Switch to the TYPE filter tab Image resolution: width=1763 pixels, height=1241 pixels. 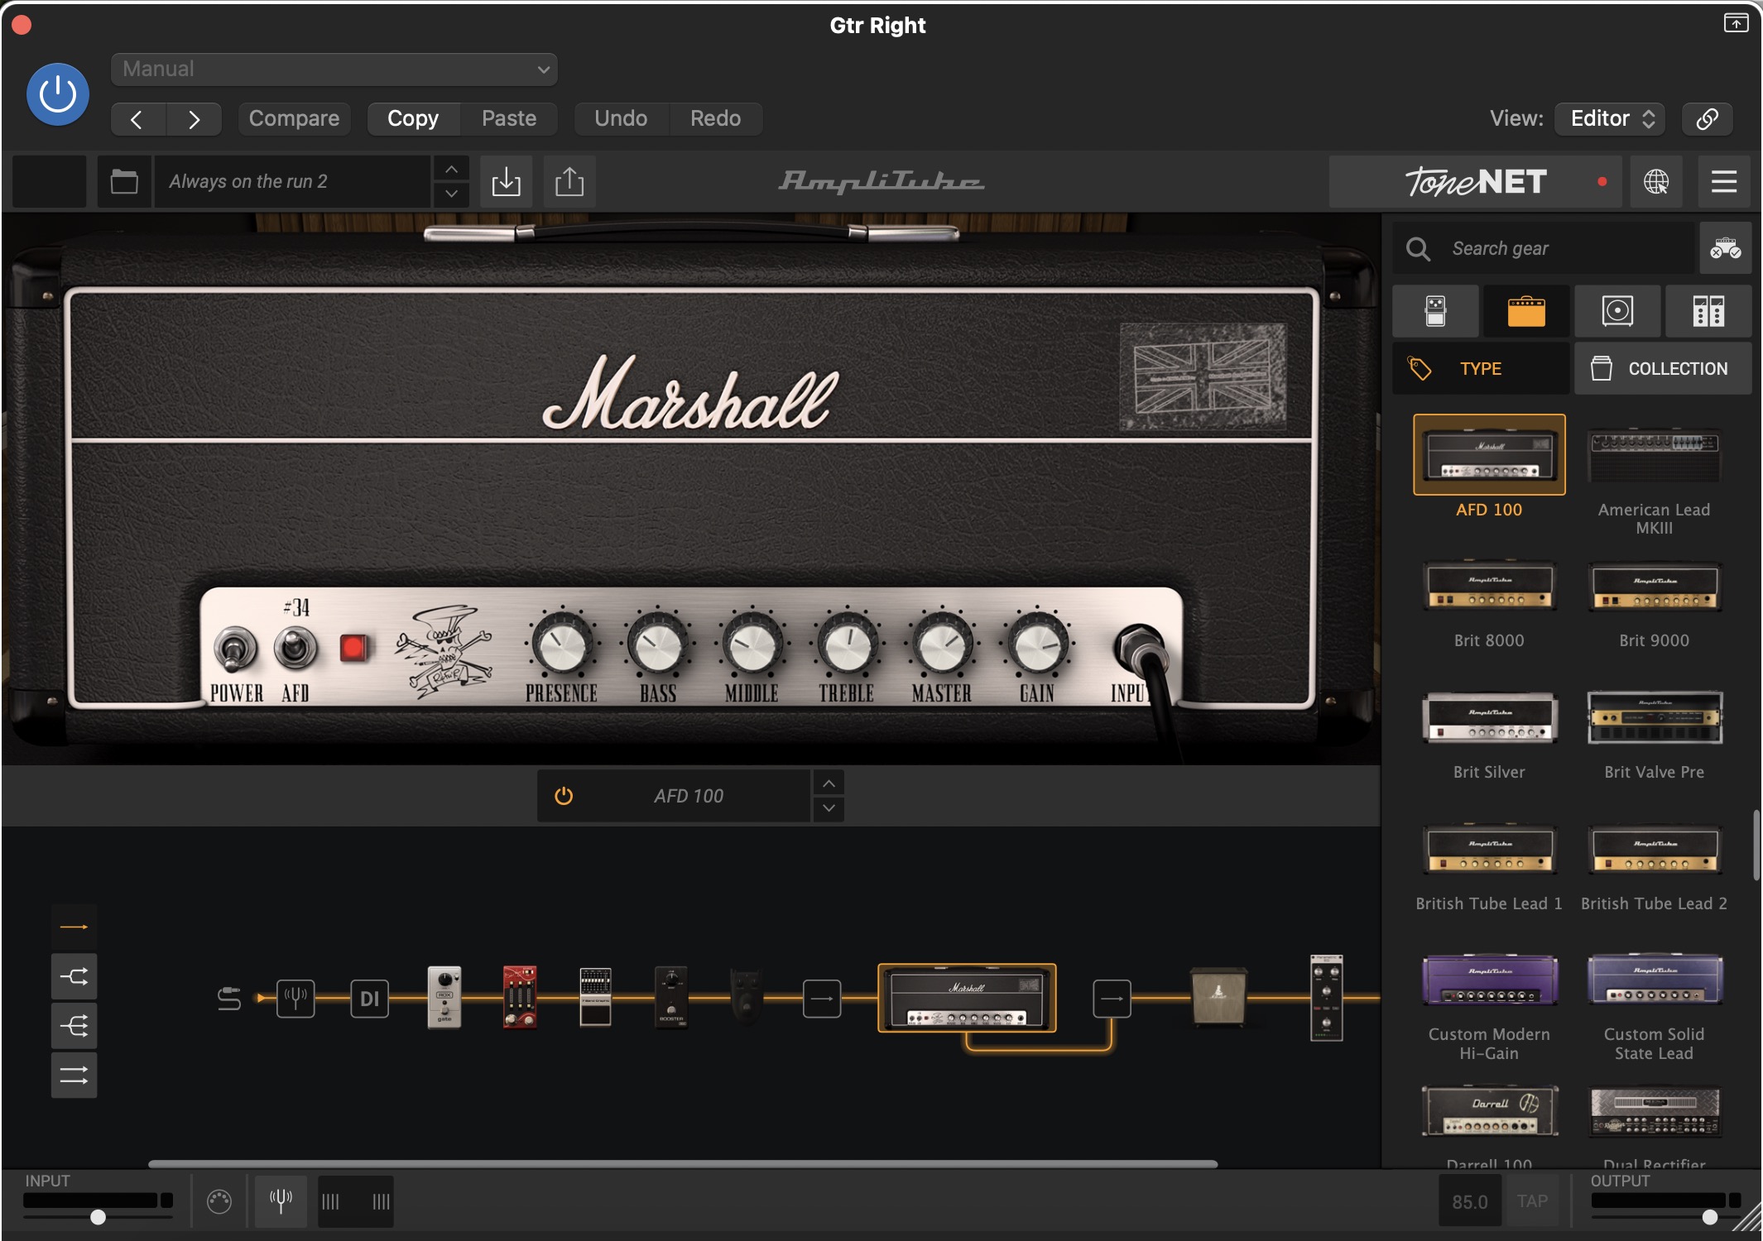point(1481,368)
